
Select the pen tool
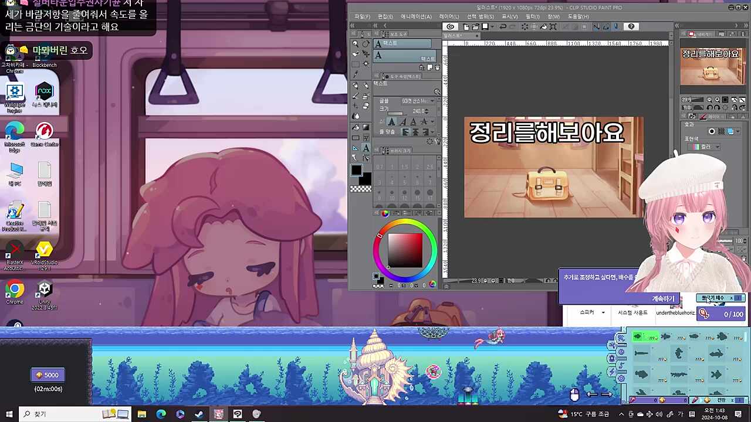(x=356, y=85)
